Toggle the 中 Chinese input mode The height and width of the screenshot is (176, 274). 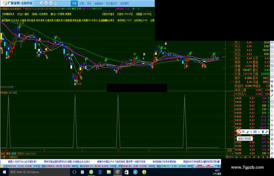click(243, 132)
